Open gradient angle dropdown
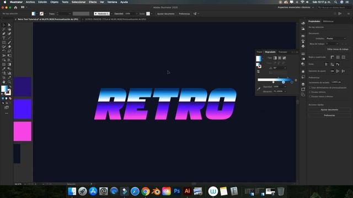Viewport: 353px width, 198px height. [285, 68]
